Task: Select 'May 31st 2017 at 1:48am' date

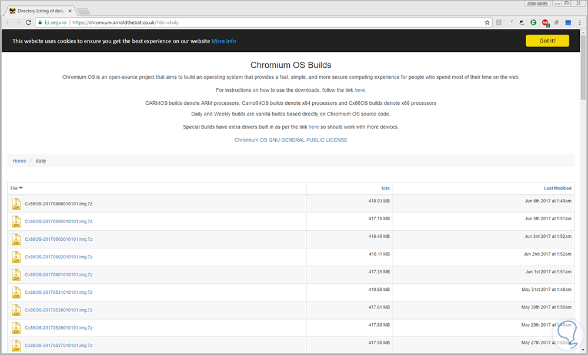Action: click(x=546, y=289)
